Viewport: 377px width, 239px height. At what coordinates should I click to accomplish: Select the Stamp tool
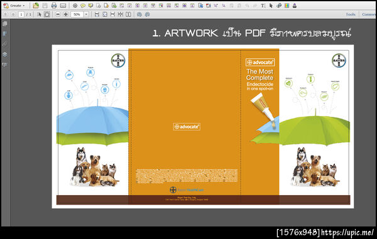[x=295, y=6]
